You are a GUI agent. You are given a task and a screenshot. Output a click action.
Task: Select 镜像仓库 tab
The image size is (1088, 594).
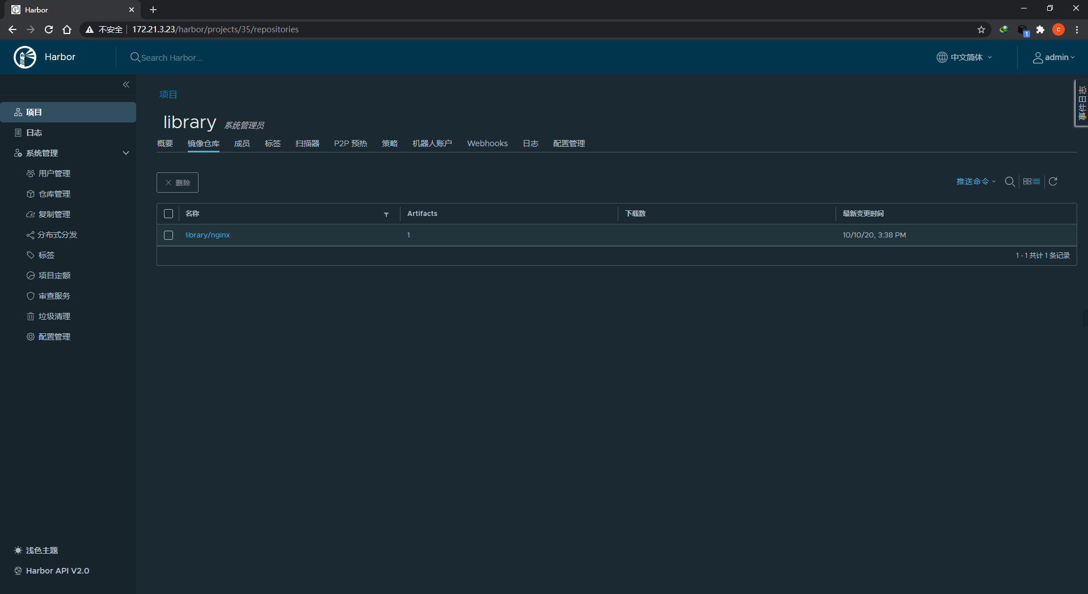(204, 143)
